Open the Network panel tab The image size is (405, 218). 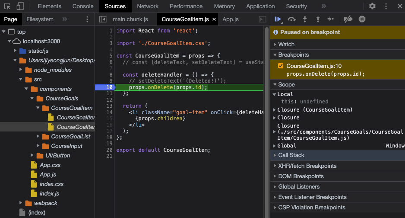148,6
